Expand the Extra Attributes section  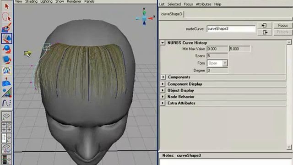(163, 103)
